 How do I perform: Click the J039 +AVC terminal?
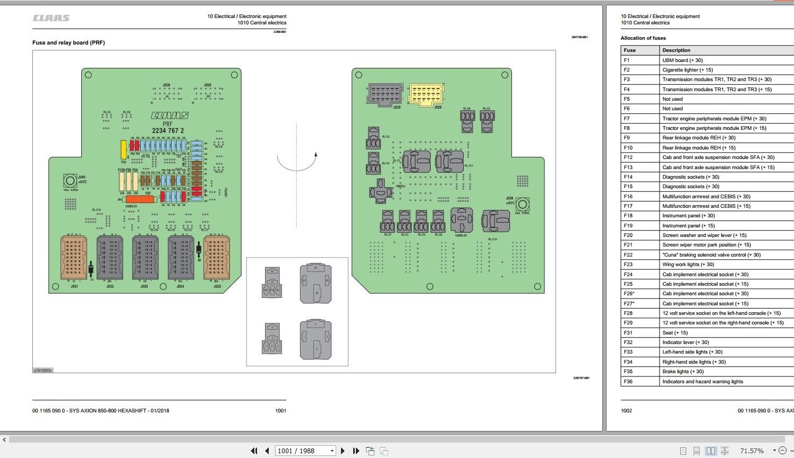pyautogui.click(x=523, y=204)
